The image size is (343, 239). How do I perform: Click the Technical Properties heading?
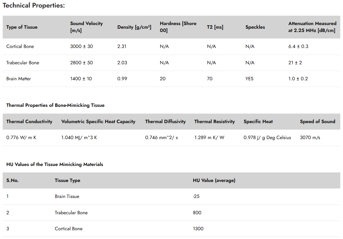click(x=34, y=5)
